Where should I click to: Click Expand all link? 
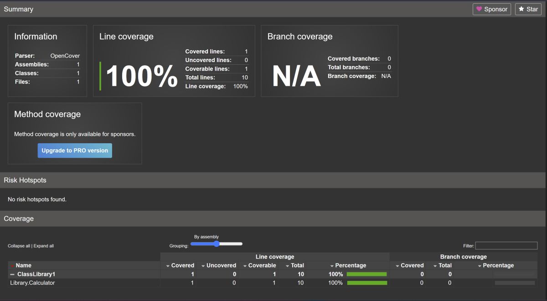coord(43,246)
